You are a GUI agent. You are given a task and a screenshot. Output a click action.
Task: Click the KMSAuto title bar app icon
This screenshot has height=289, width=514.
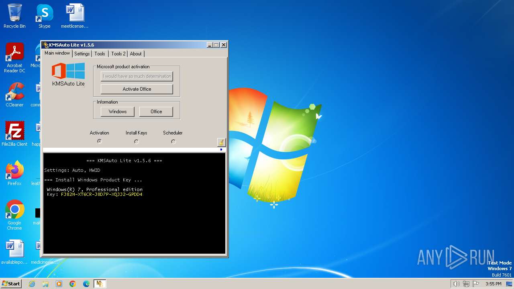click(45, 45)
